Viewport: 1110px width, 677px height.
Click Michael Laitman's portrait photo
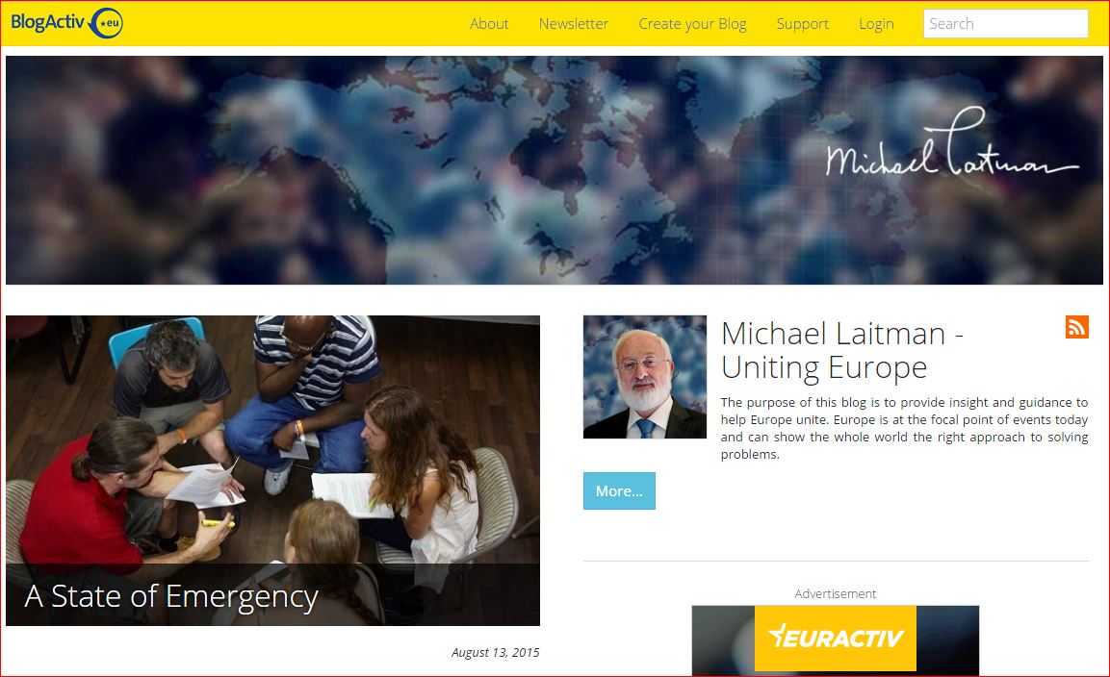coord(645,377)
